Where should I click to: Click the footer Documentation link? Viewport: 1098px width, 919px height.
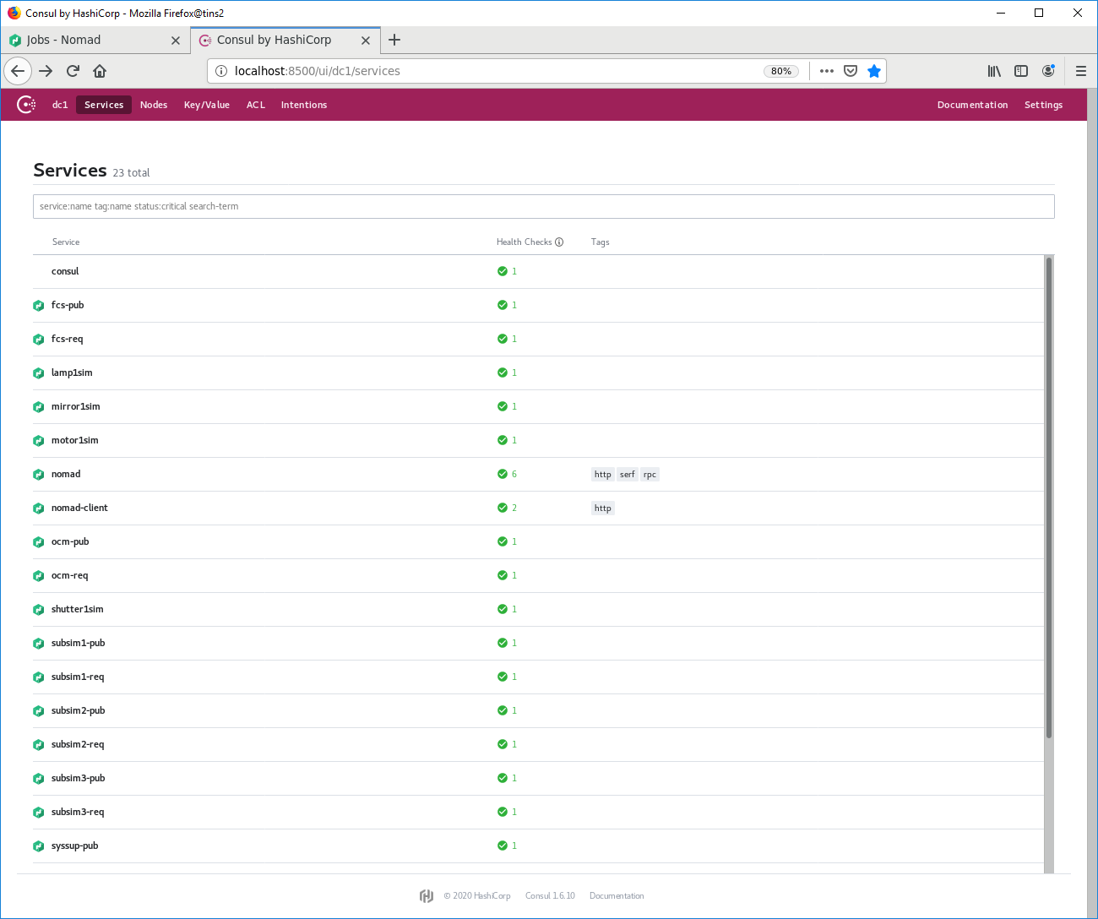coord(617,896)
